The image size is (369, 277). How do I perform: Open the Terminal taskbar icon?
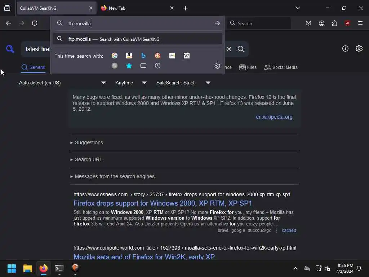pos(59,268)
